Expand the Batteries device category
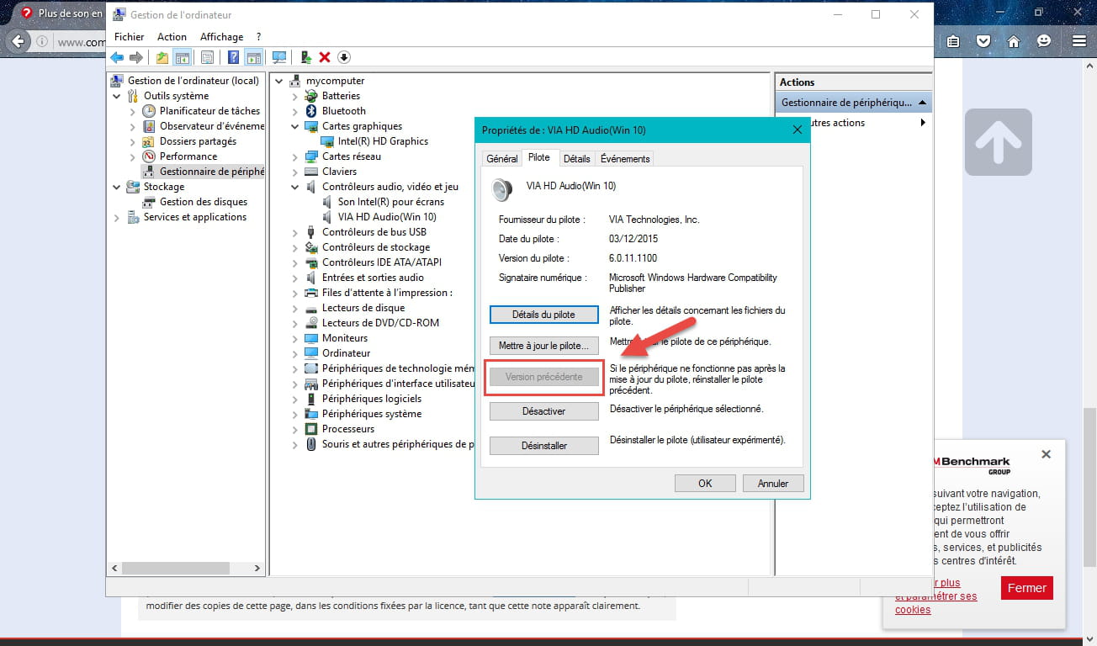The height and width of the screenshot is (646, 1097). pyautogui.click(x=294, y=96)
